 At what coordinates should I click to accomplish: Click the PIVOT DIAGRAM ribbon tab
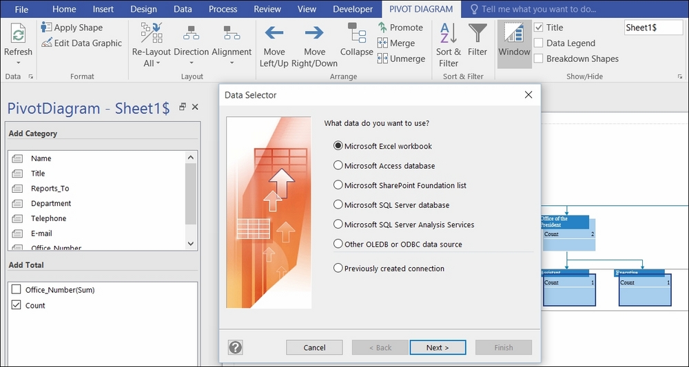(x=421, y=9)
